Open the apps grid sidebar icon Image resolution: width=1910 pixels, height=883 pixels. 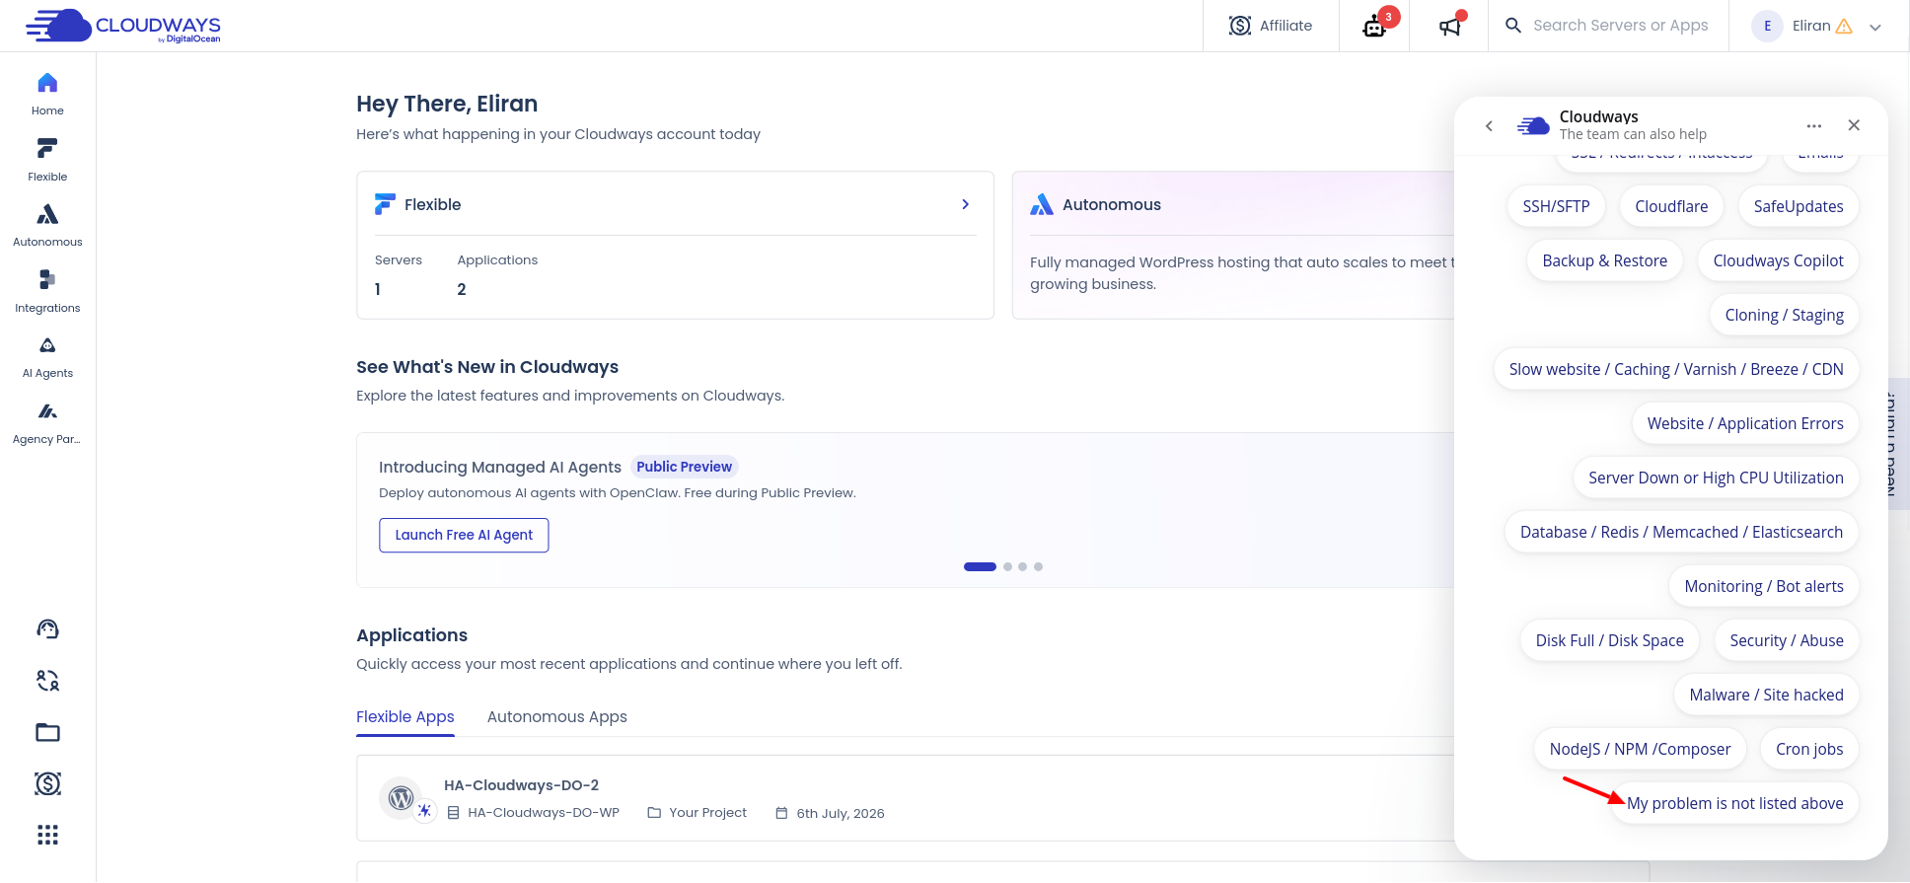tap(47, 835)
